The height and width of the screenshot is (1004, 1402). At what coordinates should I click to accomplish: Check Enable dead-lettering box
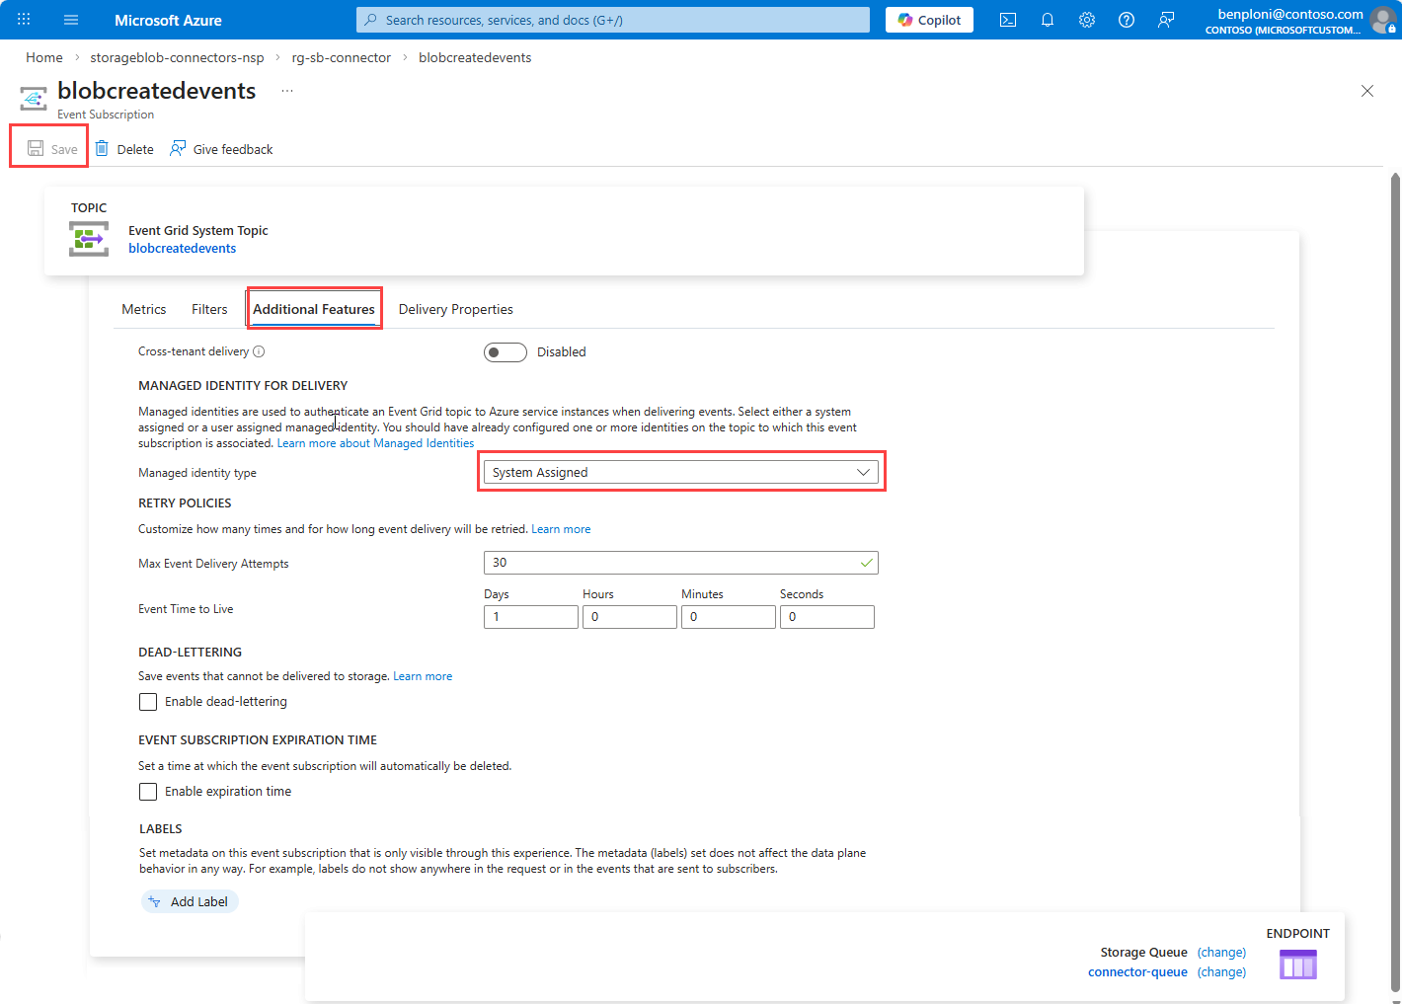[148, 702]
